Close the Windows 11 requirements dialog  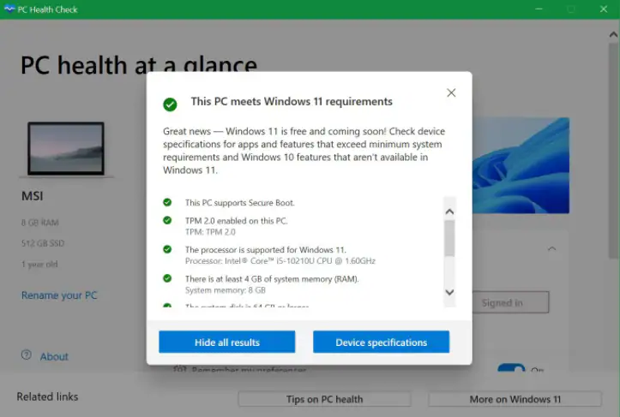pyautogui.click(x=451, y=92)
